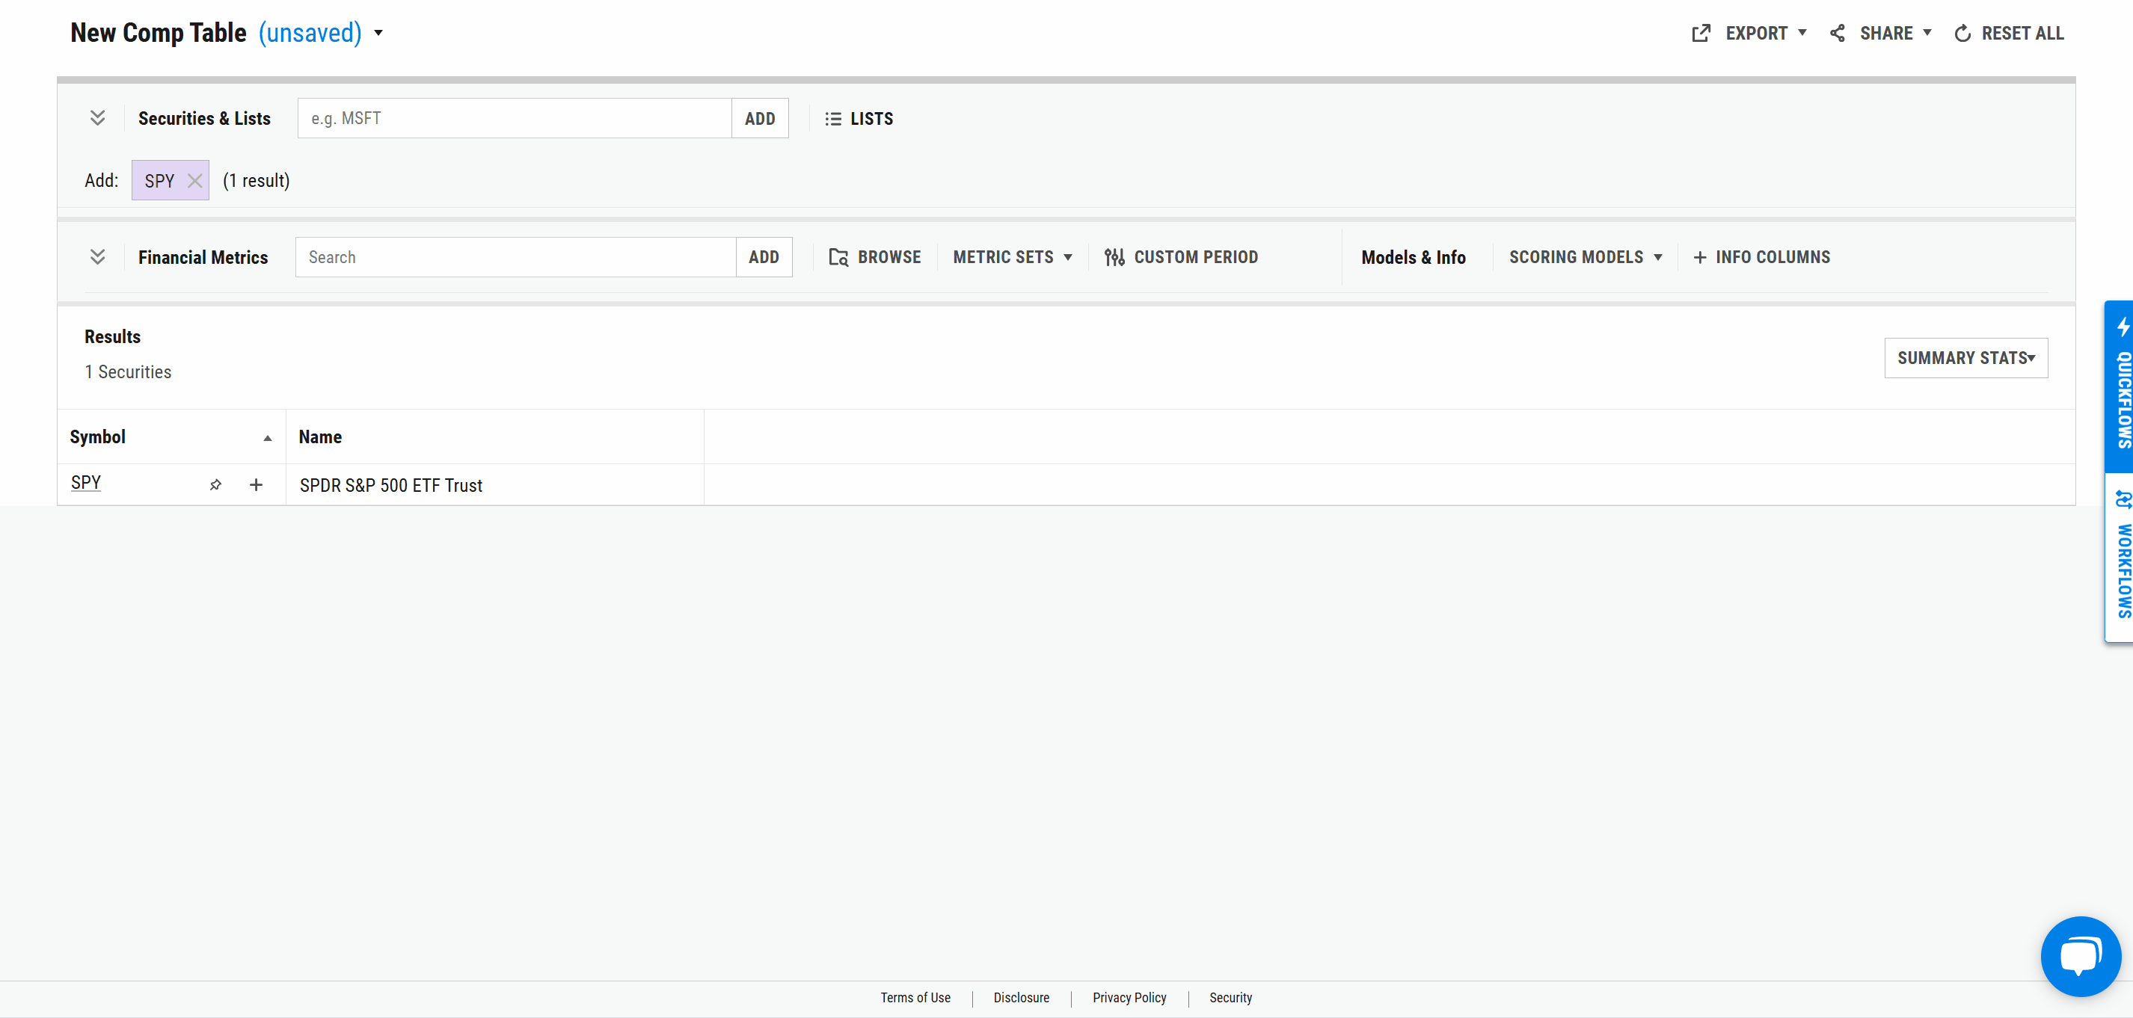Click the Lists bullet icon

click(x=833, y=119)
